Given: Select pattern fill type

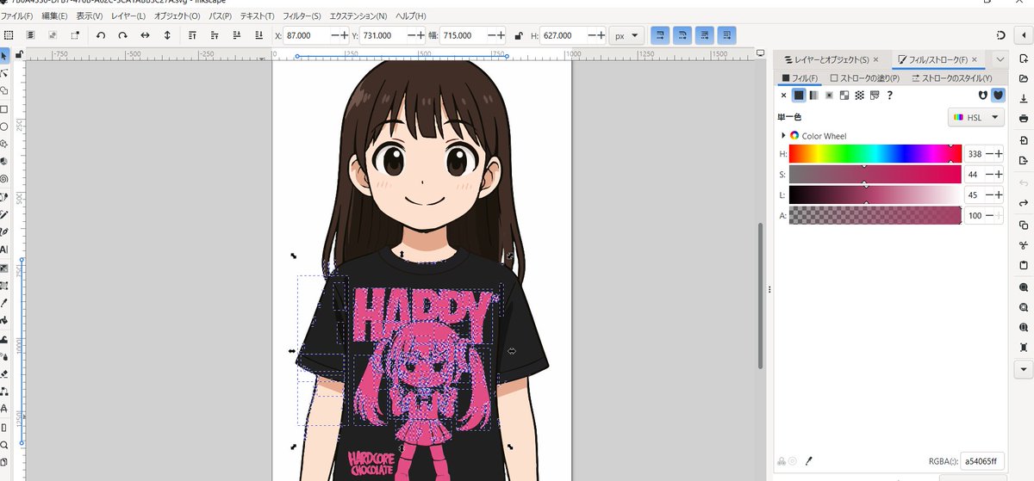Looking at the screenshot, I should tap(859, 96).
